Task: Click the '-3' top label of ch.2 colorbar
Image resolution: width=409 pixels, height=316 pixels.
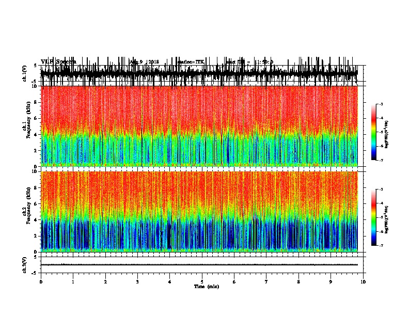Action: (x=381, y=189)
